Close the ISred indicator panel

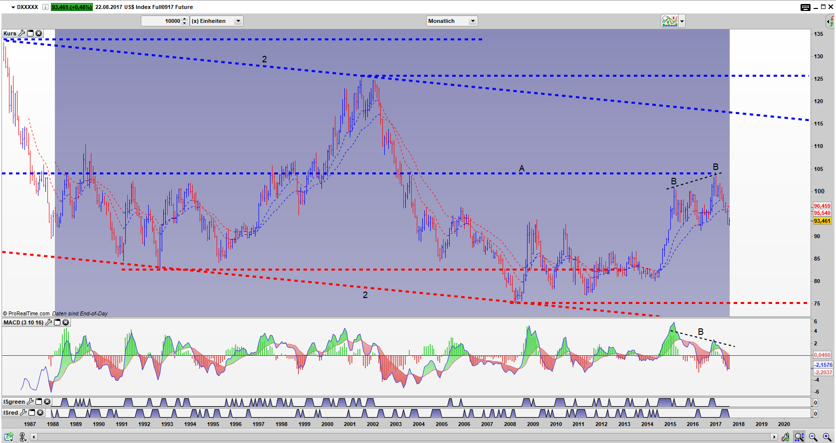[x=40, y=413]
